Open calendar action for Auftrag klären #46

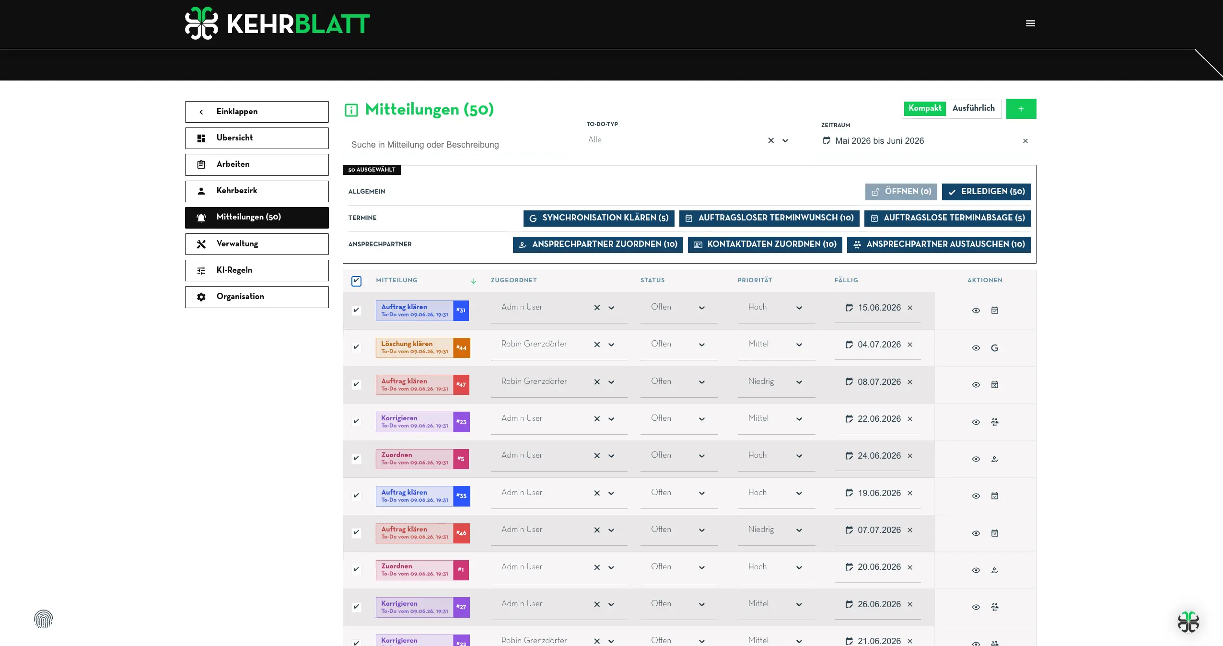[994, 533]
